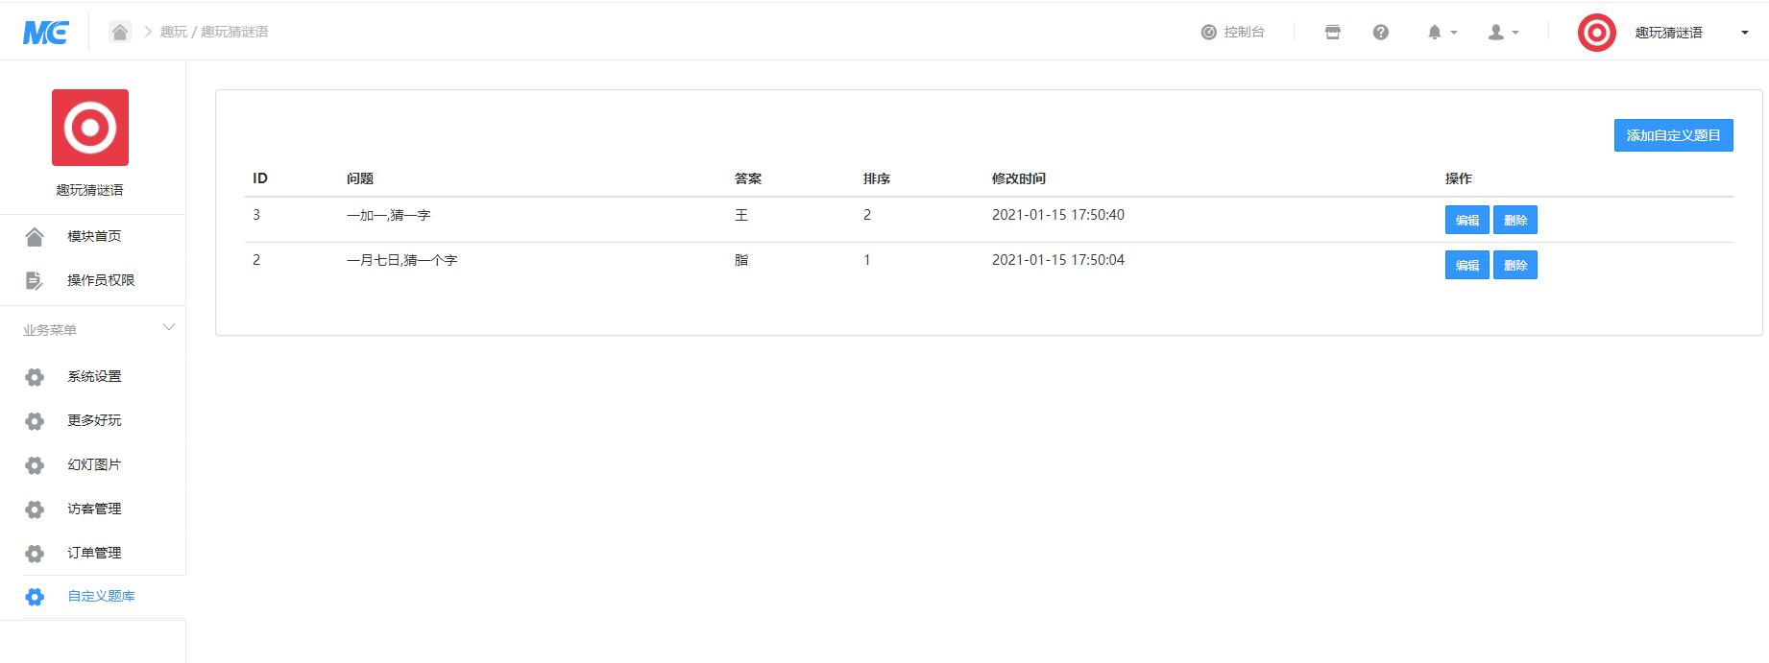Collapse the 业务菜单 section chevron
This screenshot has height=663, width=1769.
pos(169,328)
